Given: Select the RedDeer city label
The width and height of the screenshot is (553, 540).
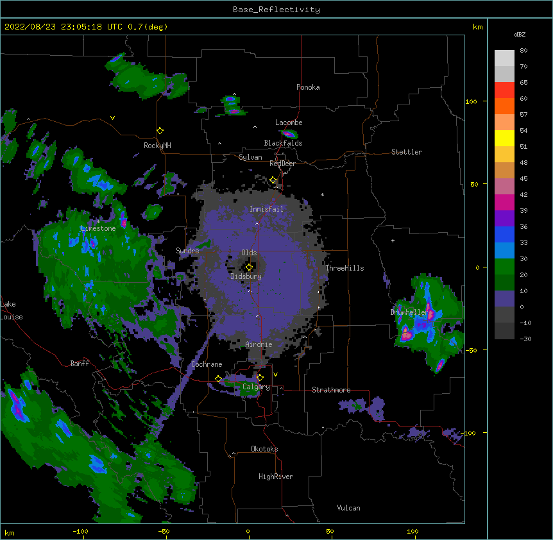Looking at the screenshot, I should tap(282, 164).
